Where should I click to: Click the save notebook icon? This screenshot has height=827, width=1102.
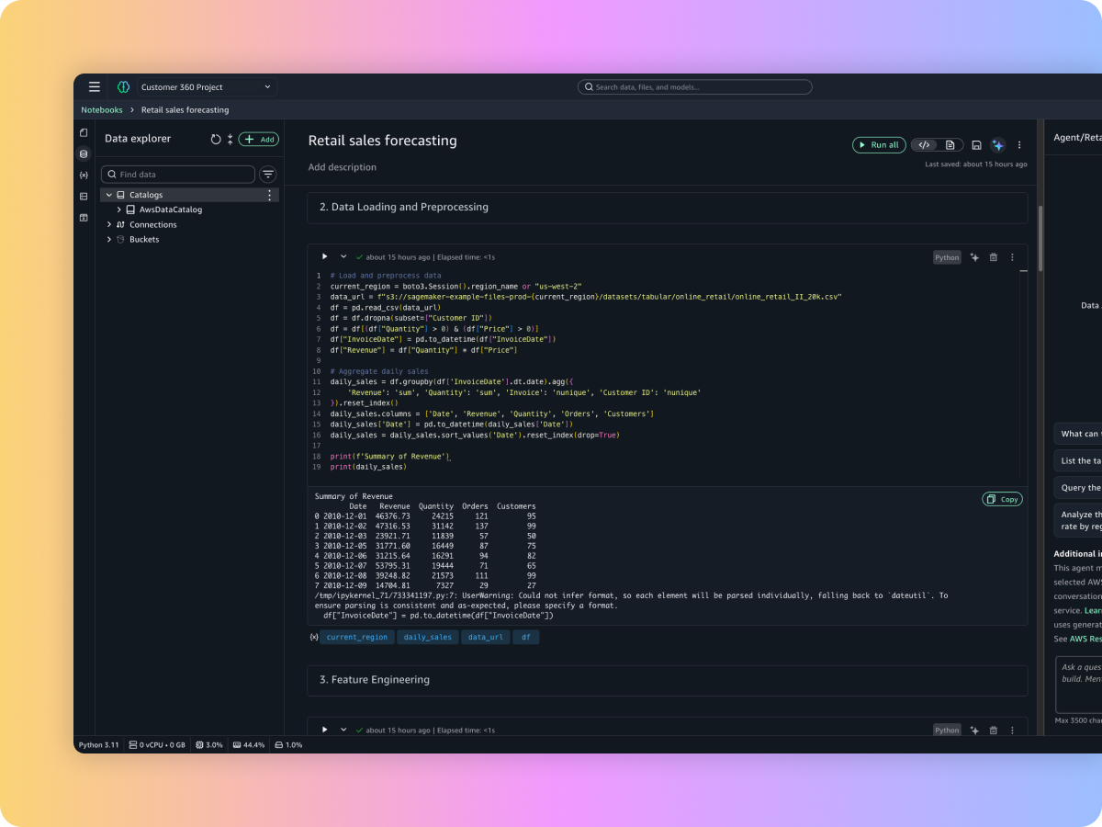tap(976, 145)
